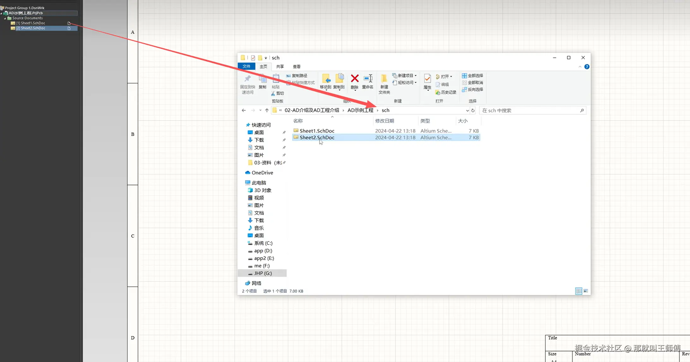Select Sheet1.SchDoc in file list
Image resolution: width=690 pixels, height=362 pixels.
tap(386, 131)
